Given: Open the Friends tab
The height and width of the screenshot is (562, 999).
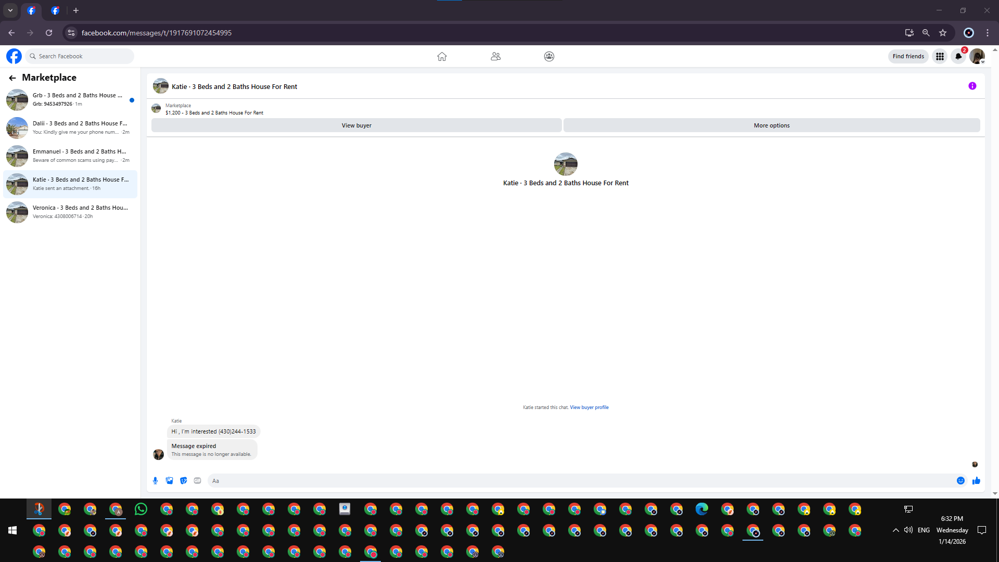Looking at the screenshot, I should (495, 56).
